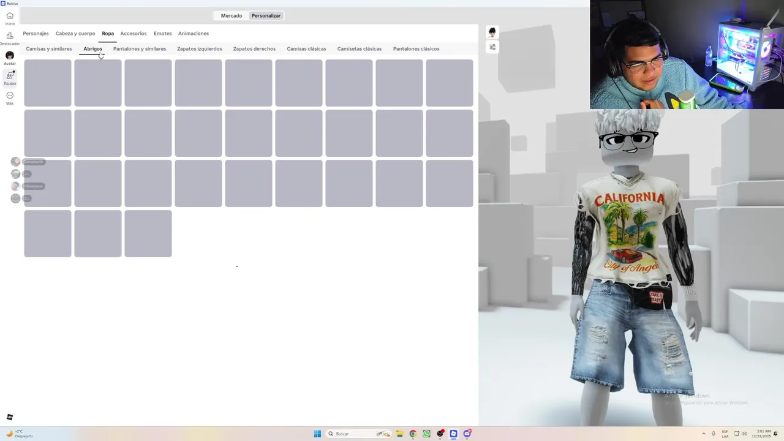Screen dimensions: 784x441
Task: Open the Emotes tab
Action: (162, 34)
